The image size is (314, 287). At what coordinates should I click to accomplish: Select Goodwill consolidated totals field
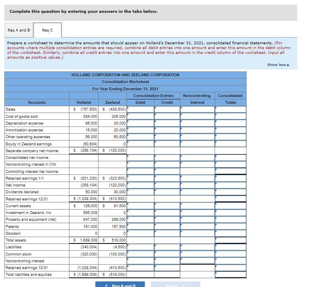(x=231, y=234)
